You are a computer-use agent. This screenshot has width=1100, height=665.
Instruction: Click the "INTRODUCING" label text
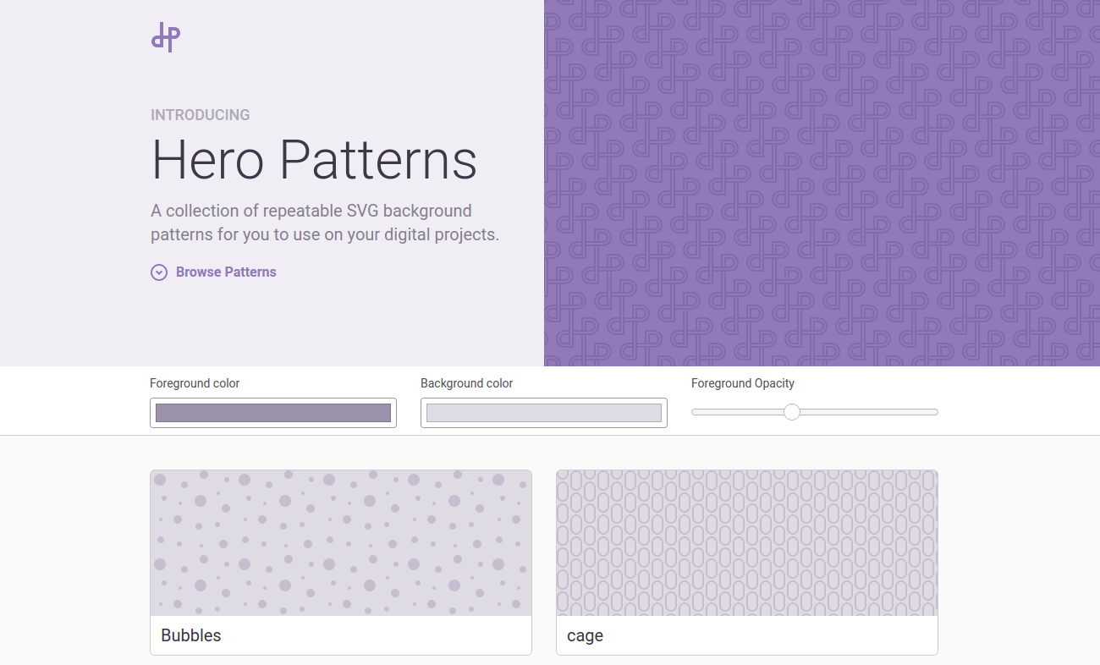[x=200, y=114]
